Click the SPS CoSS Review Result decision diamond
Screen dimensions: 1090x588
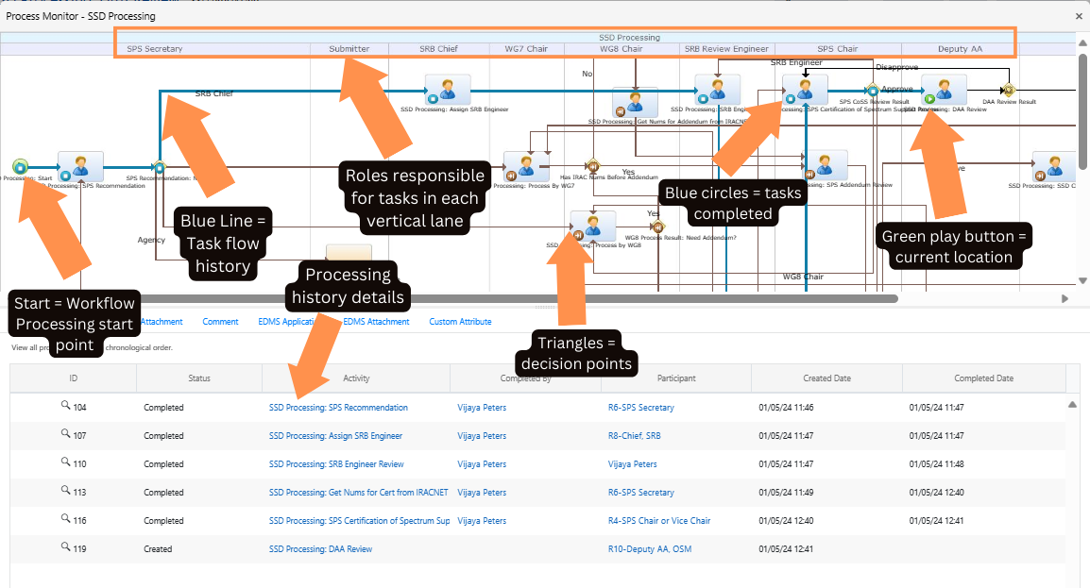872,90
